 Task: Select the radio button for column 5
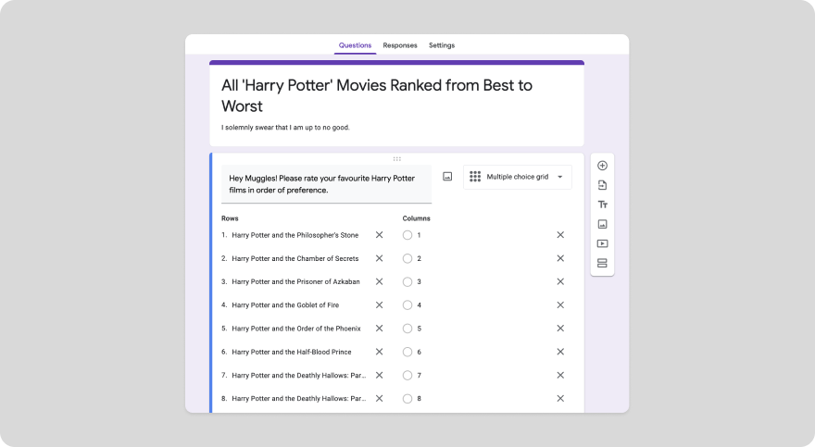click(x=407, y=329)
